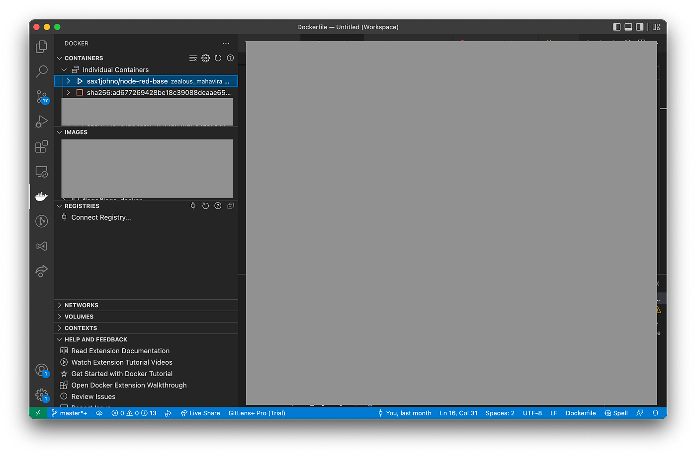Expand the sha256:ad677269428 container row

coord(68,92)
